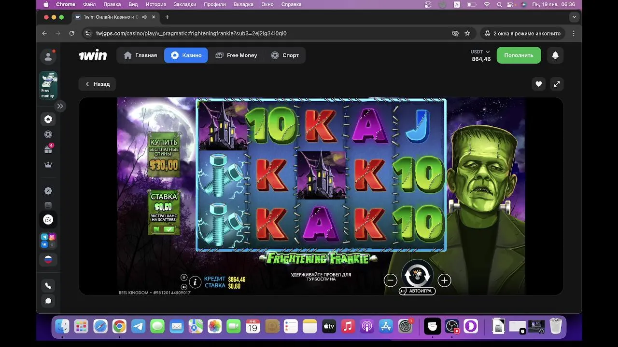Change language via Russian flag icon
This screenshot has height=347, width=618.
[48, 259]
